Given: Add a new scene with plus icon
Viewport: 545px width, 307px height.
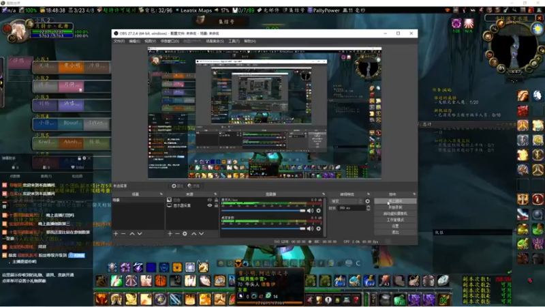Looking at the screenshot, I should [x=116, y=233].
